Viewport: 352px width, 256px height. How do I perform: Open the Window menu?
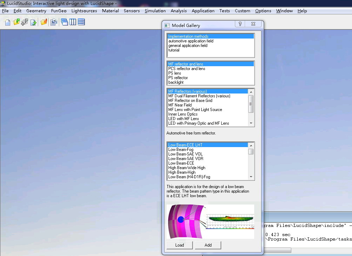pos(284,11)
